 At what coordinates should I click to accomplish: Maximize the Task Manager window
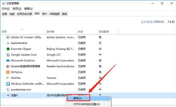coord(162,3)
